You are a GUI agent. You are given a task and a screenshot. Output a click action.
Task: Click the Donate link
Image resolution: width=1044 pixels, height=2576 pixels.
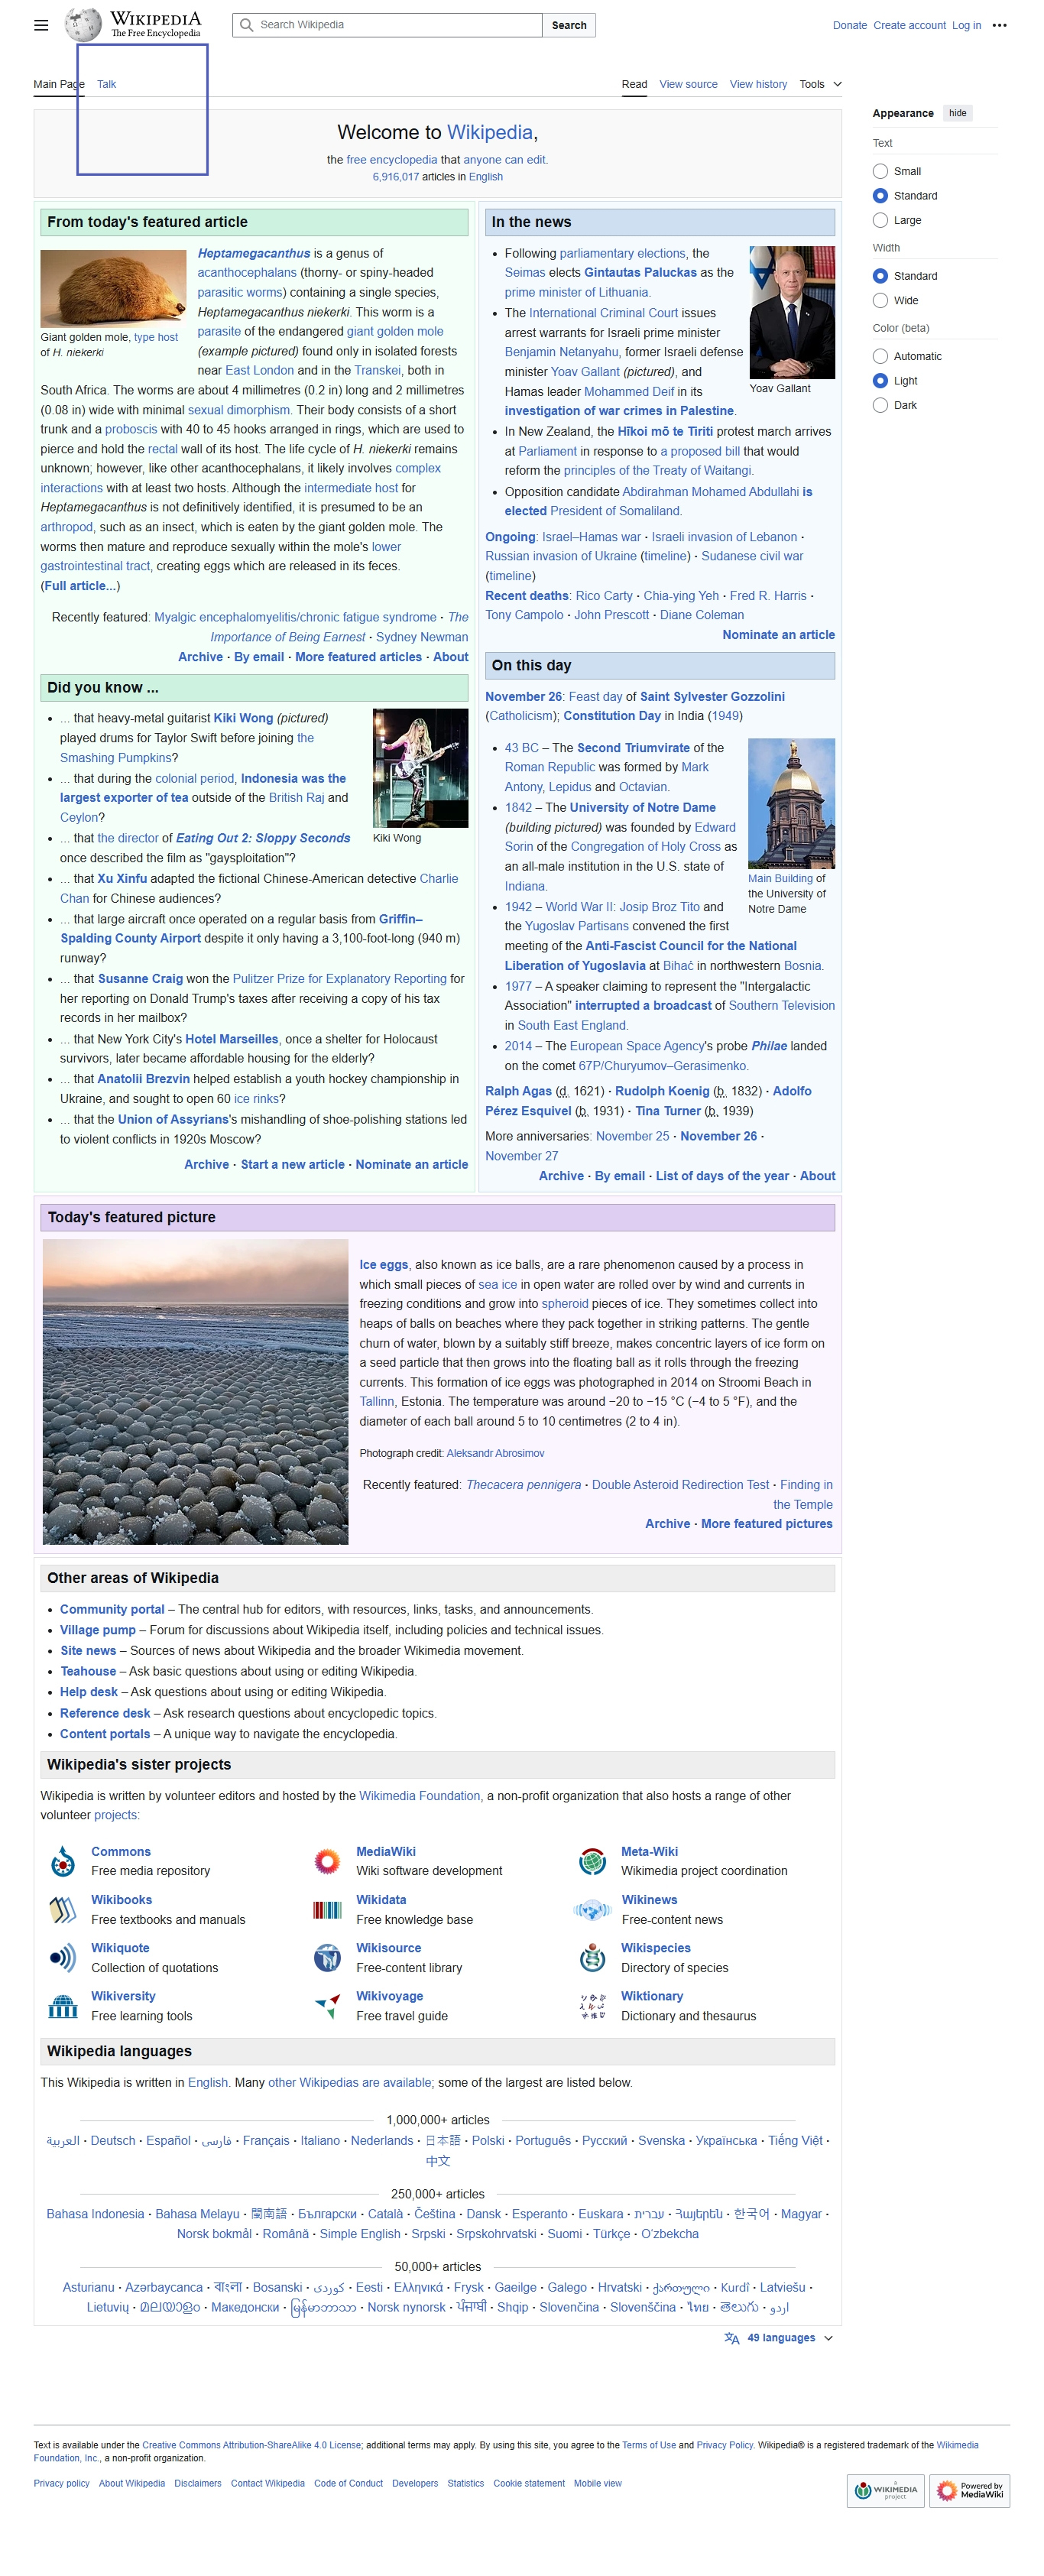(849, 25)
